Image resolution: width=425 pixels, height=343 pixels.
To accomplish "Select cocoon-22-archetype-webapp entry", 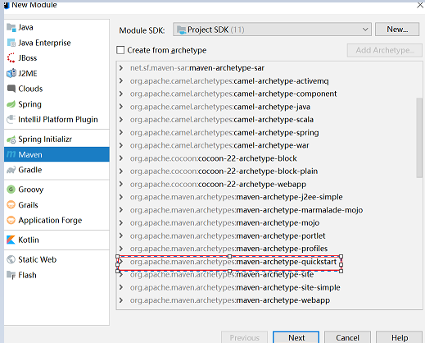I will [x=218, y=185].
